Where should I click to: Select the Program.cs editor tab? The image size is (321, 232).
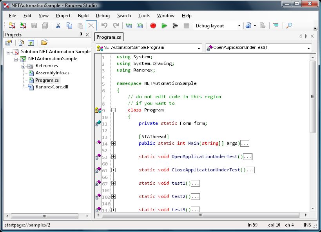point(109,37)
